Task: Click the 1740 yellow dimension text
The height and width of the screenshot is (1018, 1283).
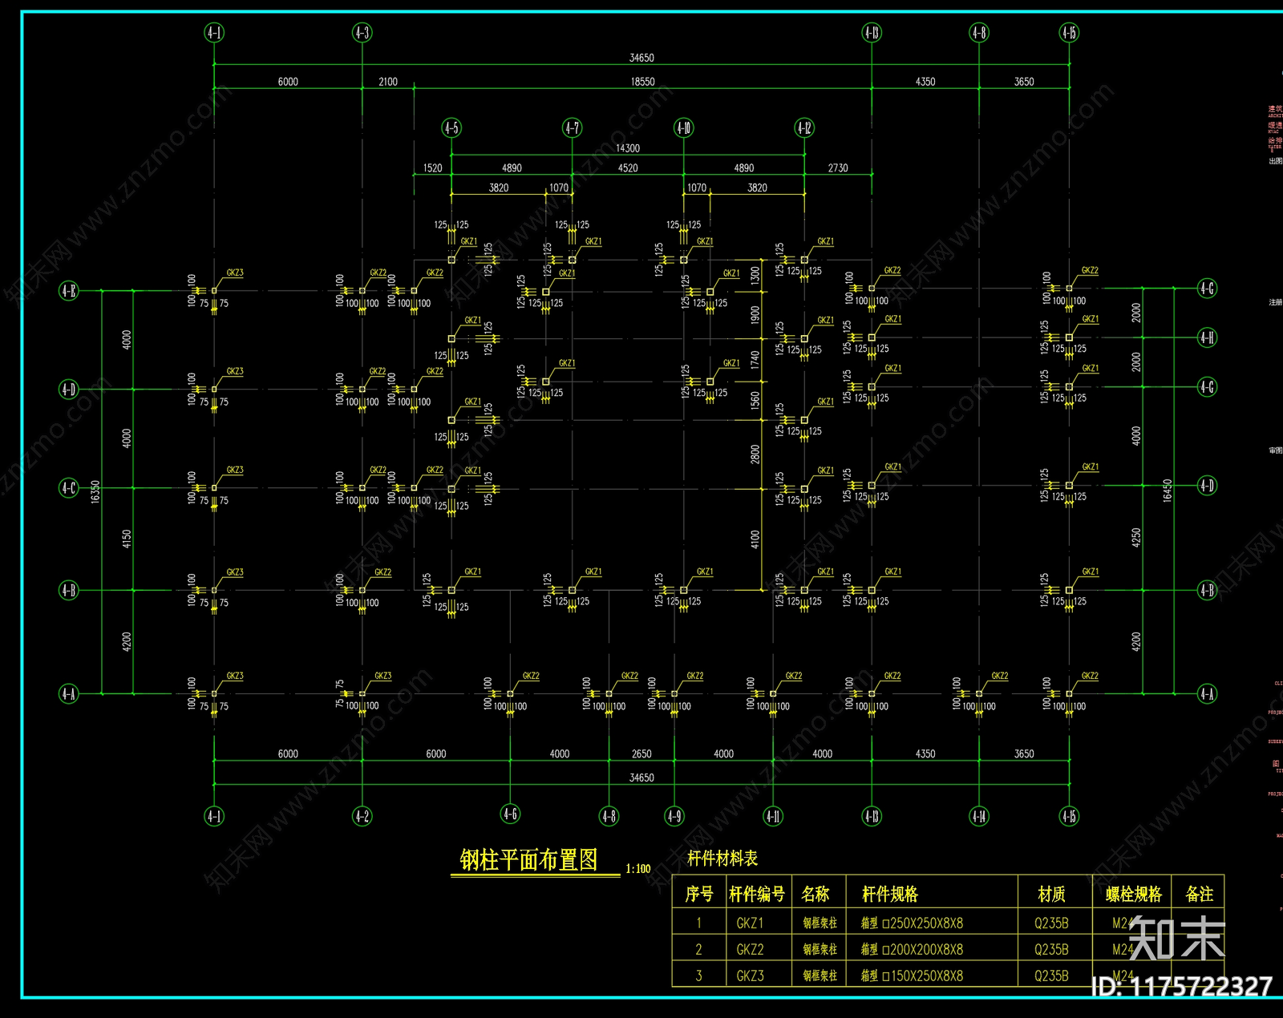Action: [x=755, y=361]
